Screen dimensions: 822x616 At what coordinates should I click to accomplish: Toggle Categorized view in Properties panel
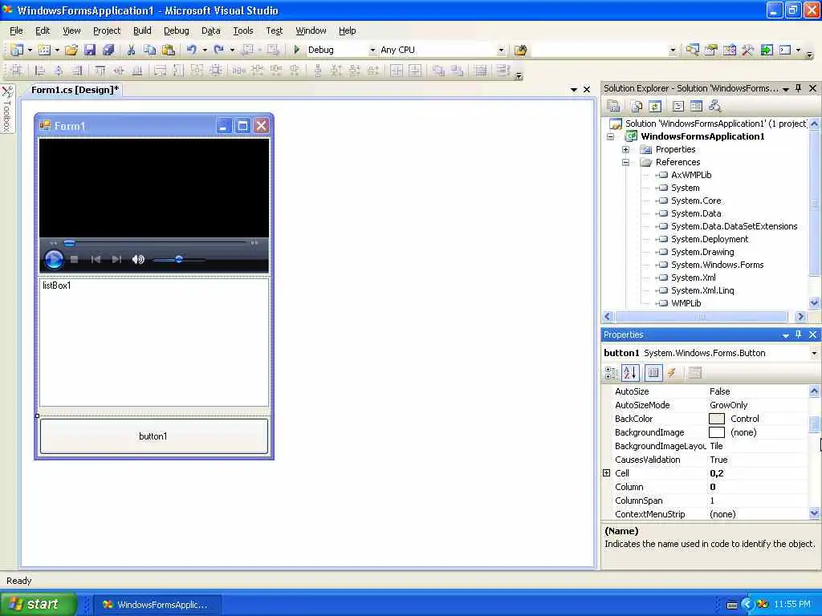tap(611, 373)
